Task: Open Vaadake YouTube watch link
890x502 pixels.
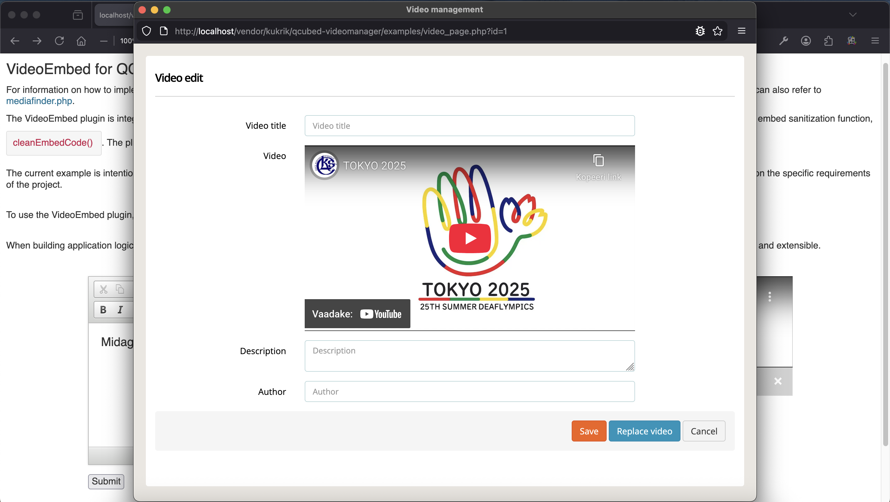Action: 357,314
